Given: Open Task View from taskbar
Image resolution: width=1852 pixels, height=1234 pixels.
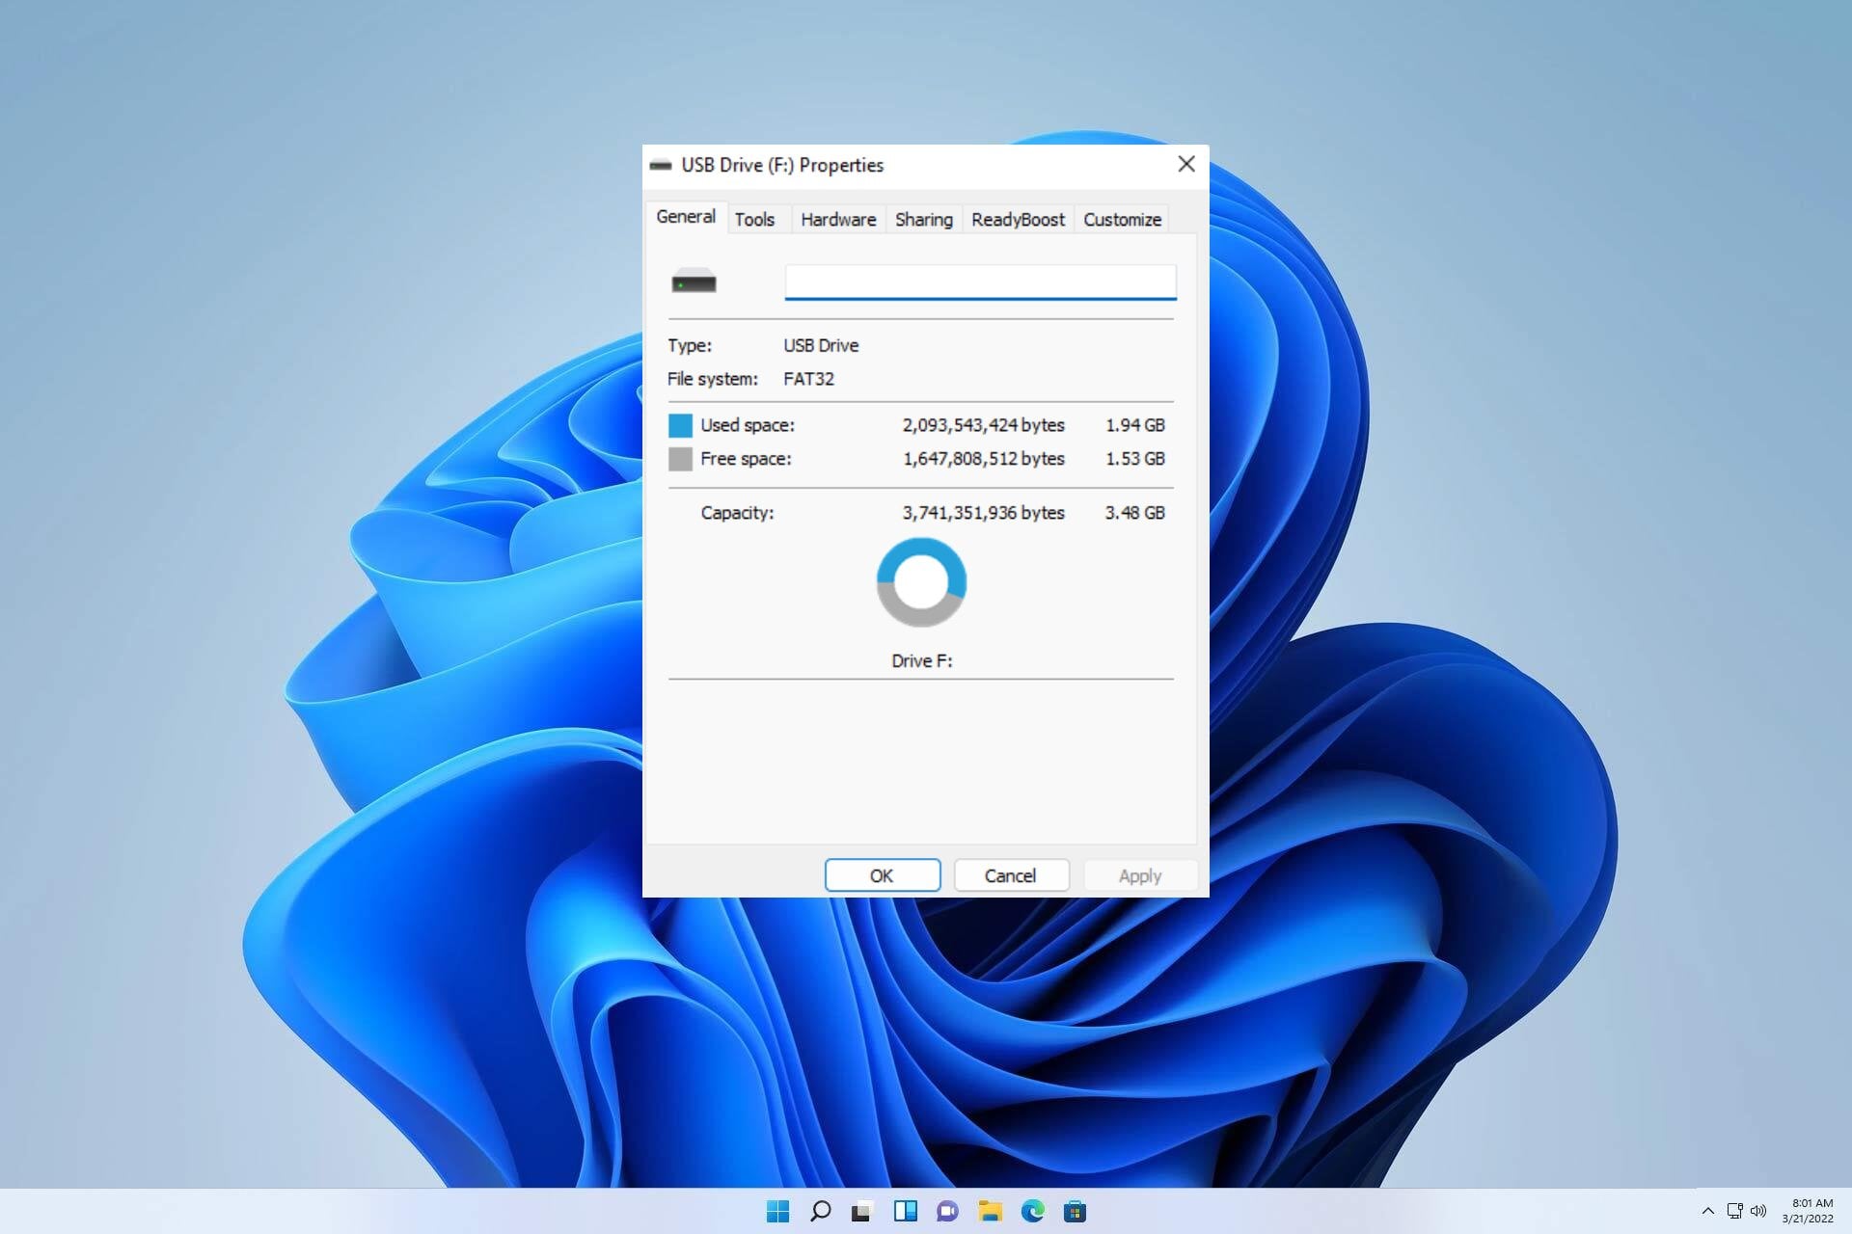Looking at the screenshot, I should (x=862, y=1211).
